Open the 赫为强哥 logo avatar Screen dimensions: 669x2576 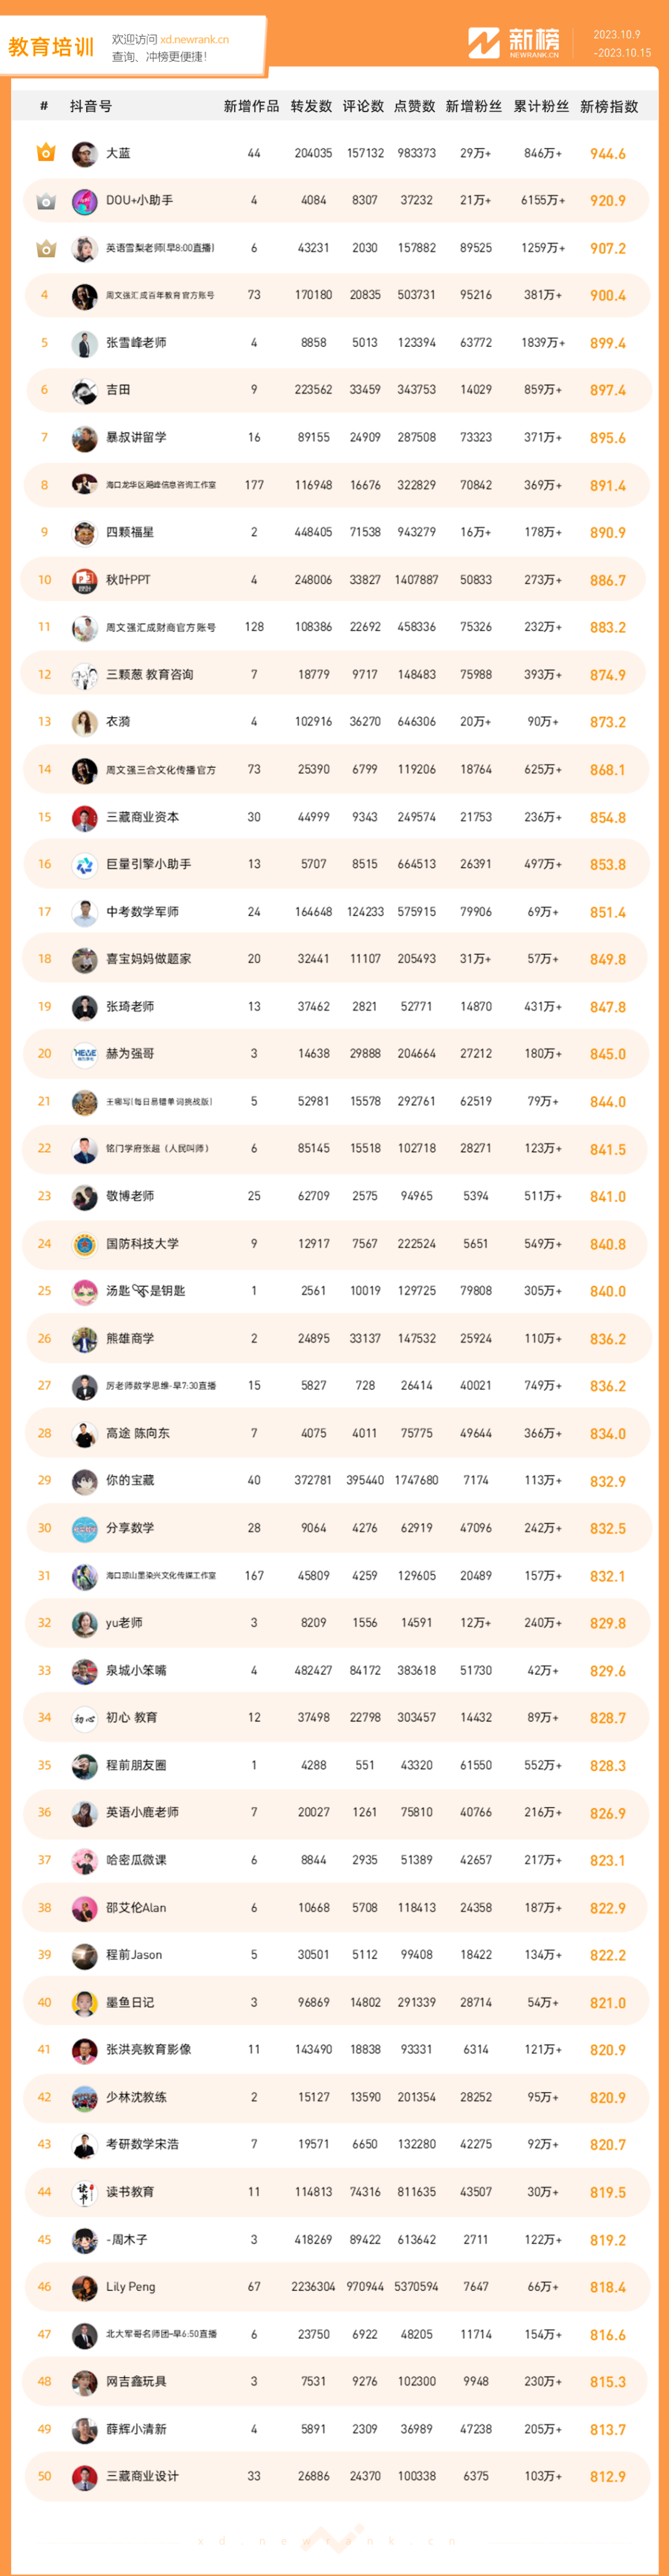pyautogui.click(x=84, y=1054)
